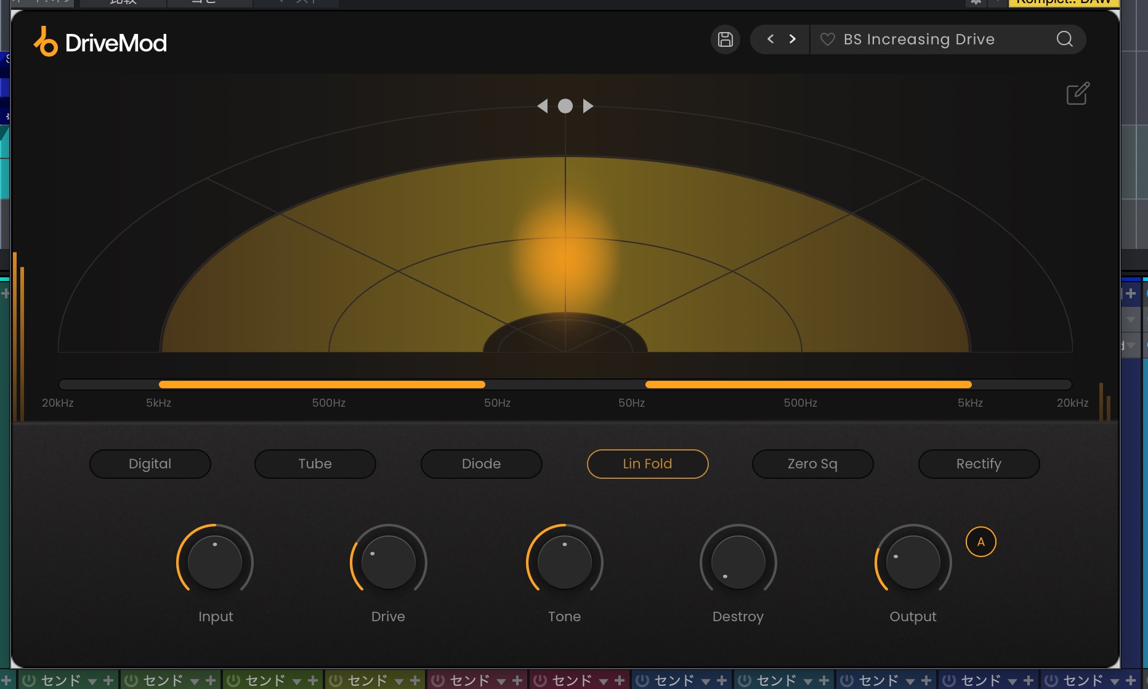This screenshot has height=689, width=1148.
Task: Click the Zero Sq button
Action: (x=812, y=464)
